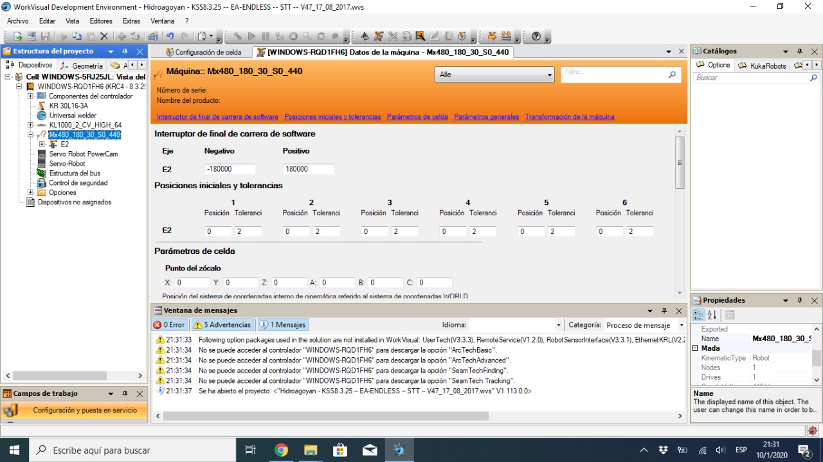Click the black X delete toolbar icon
The width and height of the screenshot is (823, 462).
104,37
